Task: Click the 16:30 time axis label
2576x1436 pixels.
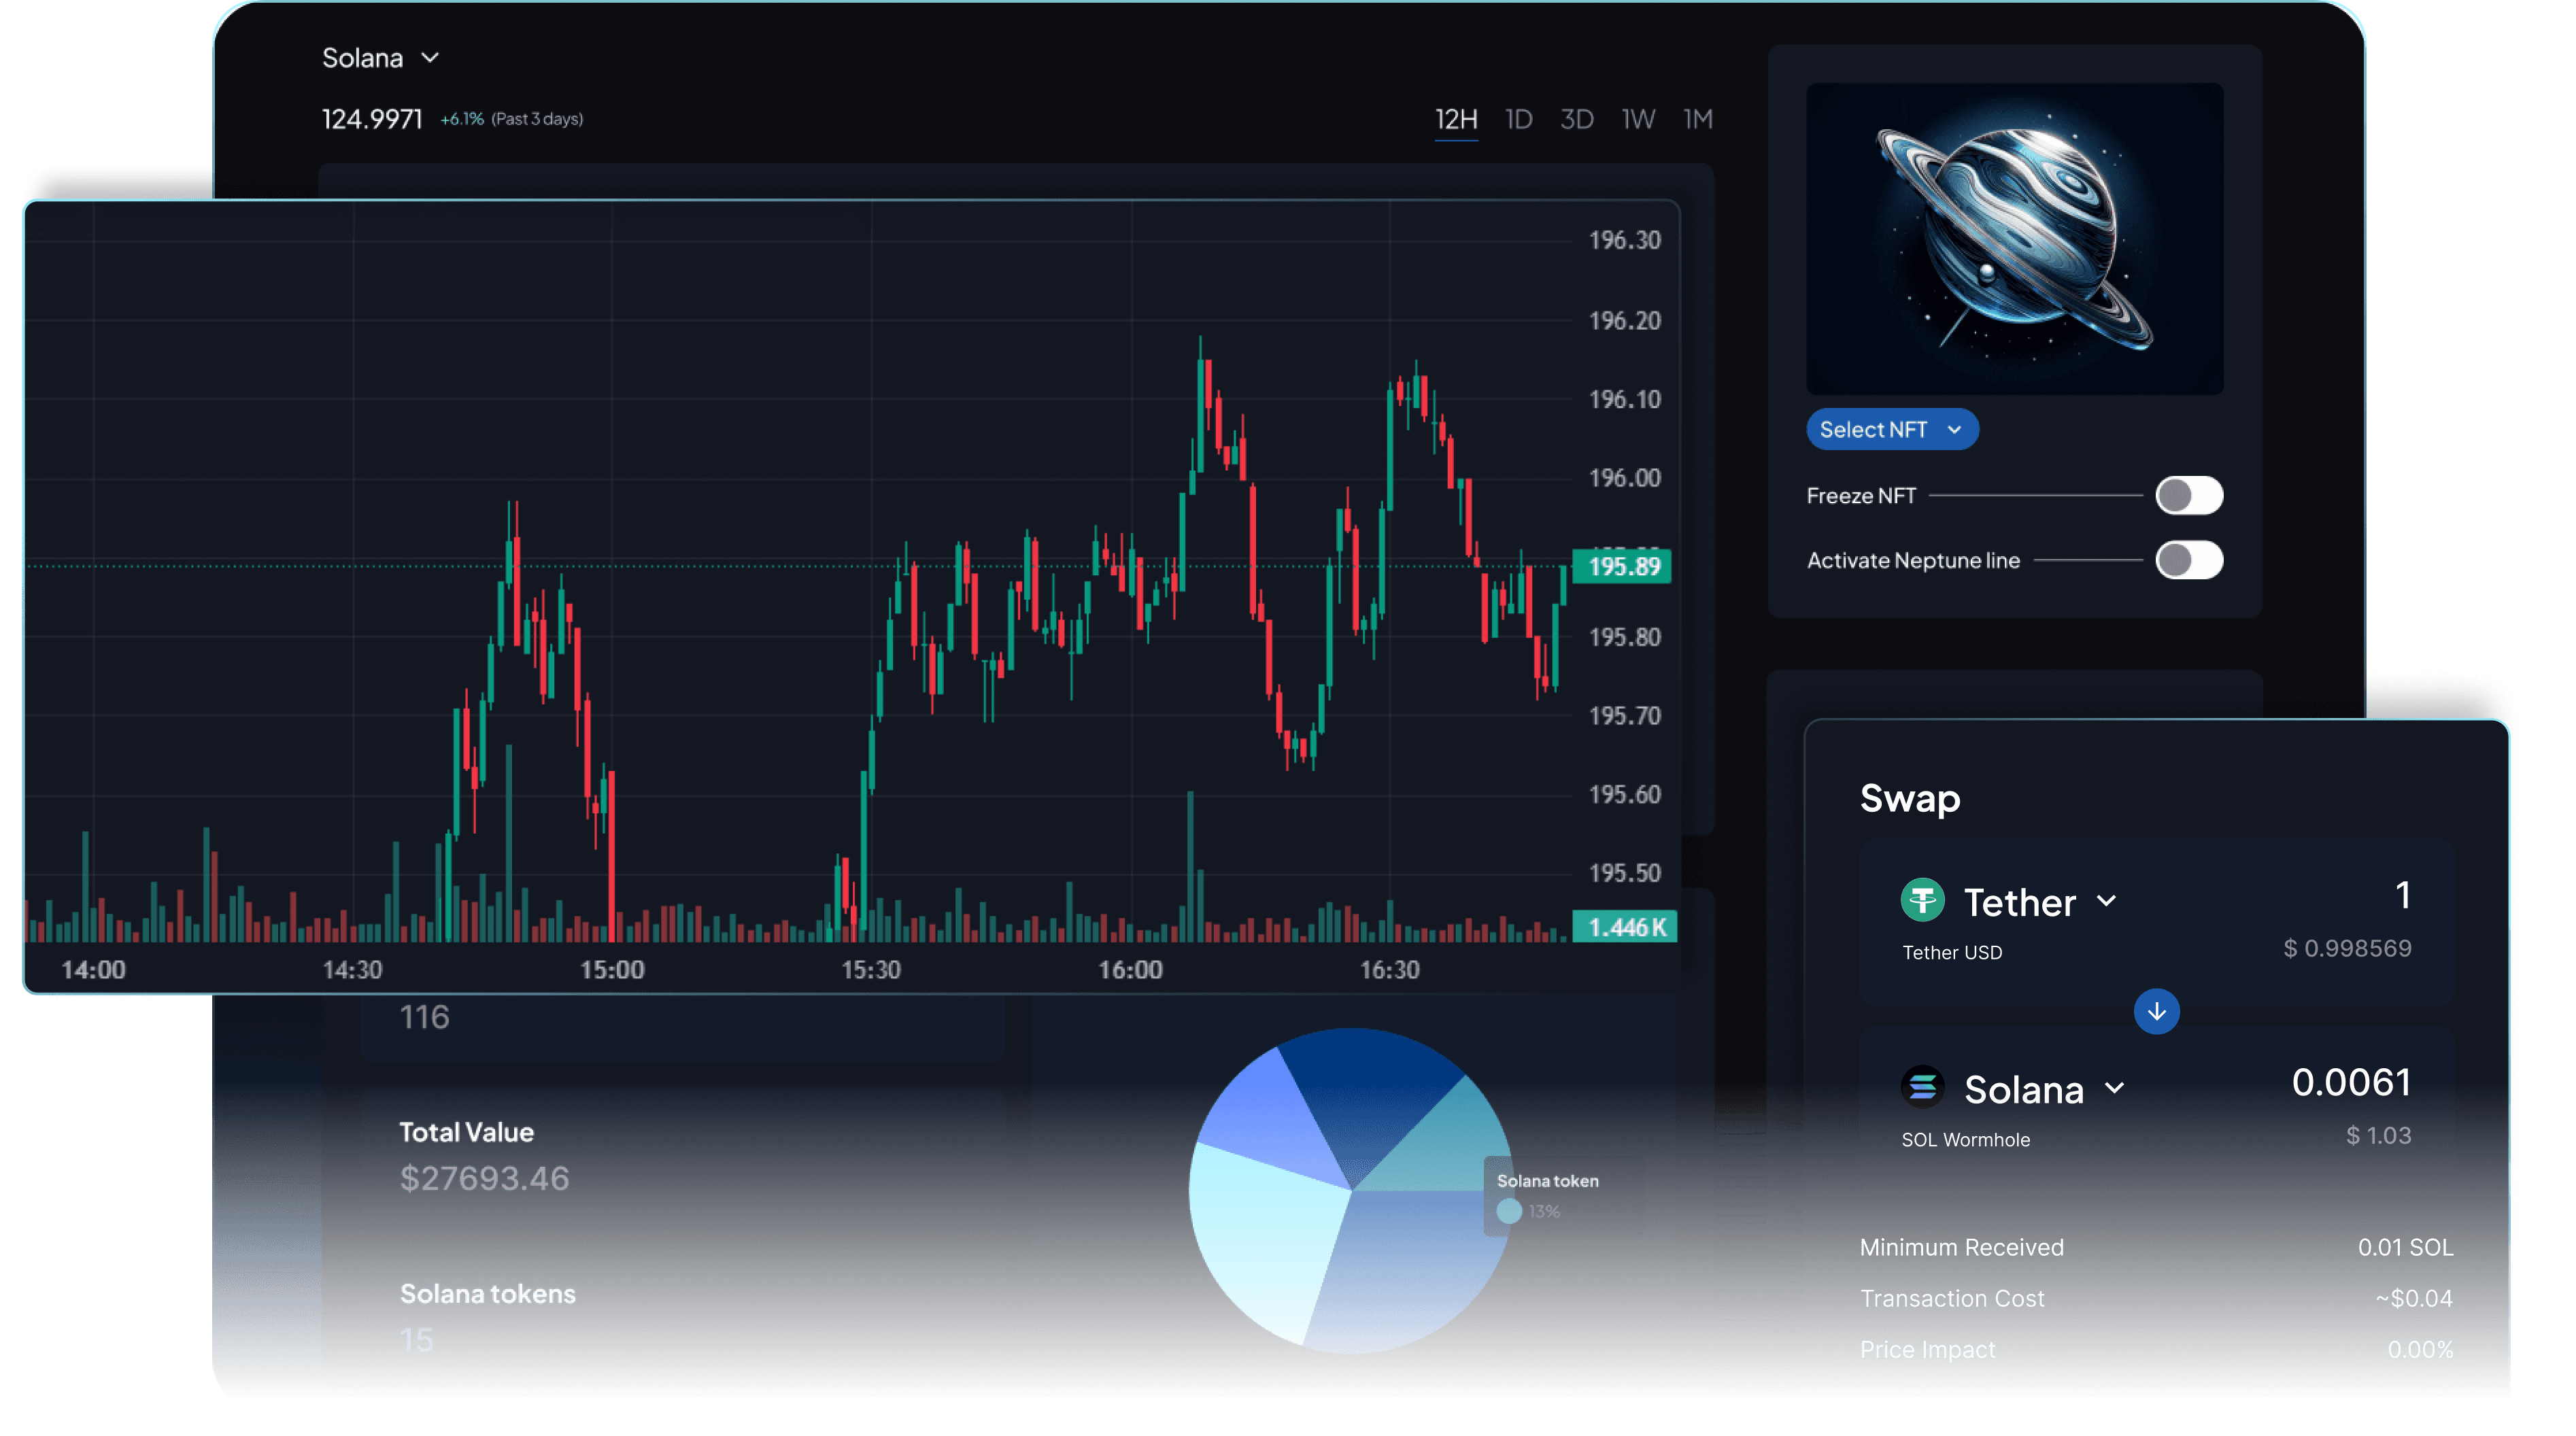Action: coord(1389,969)
